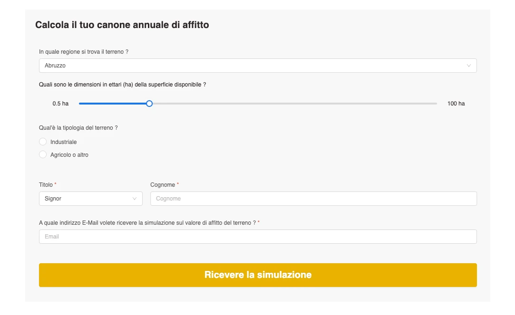Image resolution: width=515 pixels, height=315 pixels.
Task: Click the "0.5 ha" minimum slider label
Action: point(60,104)
